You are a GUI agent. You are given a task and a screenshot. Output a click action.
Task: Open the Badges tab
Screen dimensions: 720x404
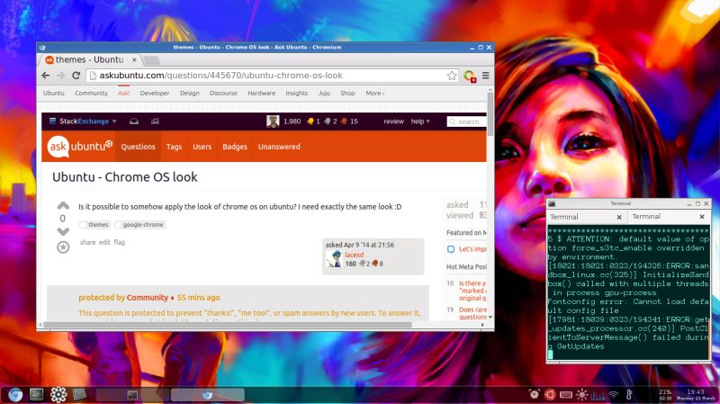235,147
